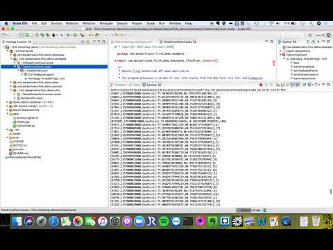Screen dimensions: 333x250
Task: Expand the folded copyright comment in editor
Action: pyautogui.click(x=115, y=47)
